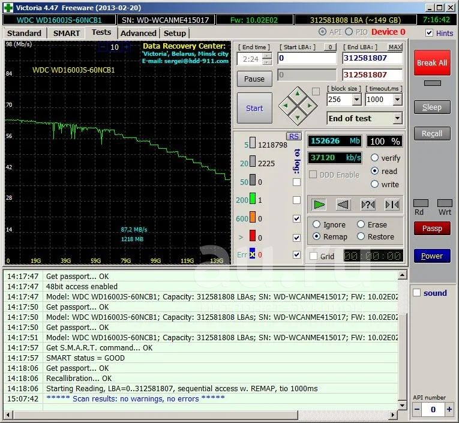The height and width of the screenshot is (423, 459).
Task: Click the up arrow on the diamond navigator
Action: pos(298,94)
